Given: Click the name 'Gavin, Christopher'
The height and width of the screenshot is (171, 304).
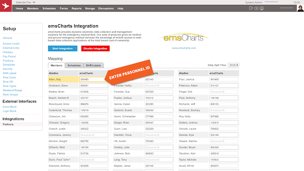Looking at the screenshot, I should coord(124,116).
